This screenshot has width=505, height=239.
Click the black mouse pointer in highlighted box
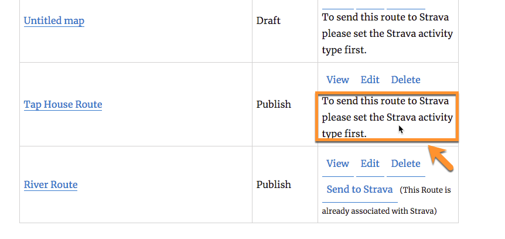(401, 129)
